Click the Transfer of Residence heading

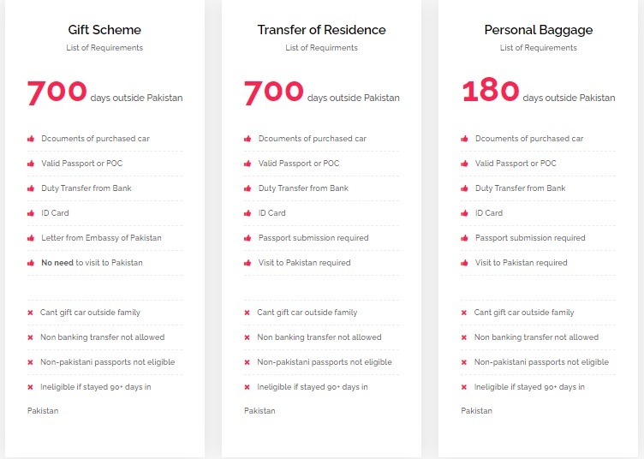(x=322, y=30)
